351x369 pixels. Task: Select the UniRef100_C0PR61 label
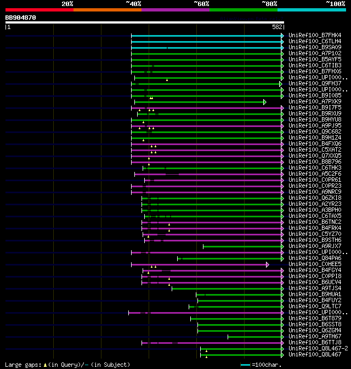pos(315,180)
